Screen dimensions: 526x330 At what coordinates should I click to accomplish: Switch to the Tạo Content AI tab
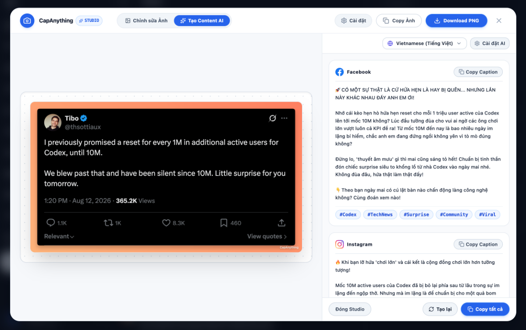coord(202,21)
